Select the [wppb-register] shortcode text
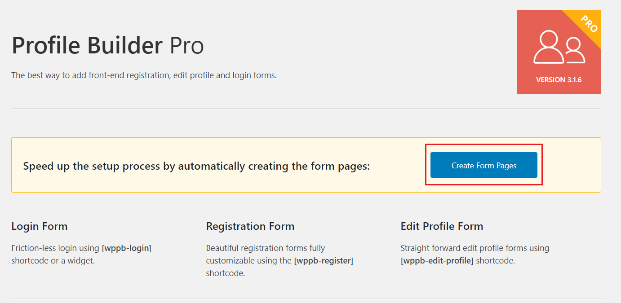 (x=324, y=260)
